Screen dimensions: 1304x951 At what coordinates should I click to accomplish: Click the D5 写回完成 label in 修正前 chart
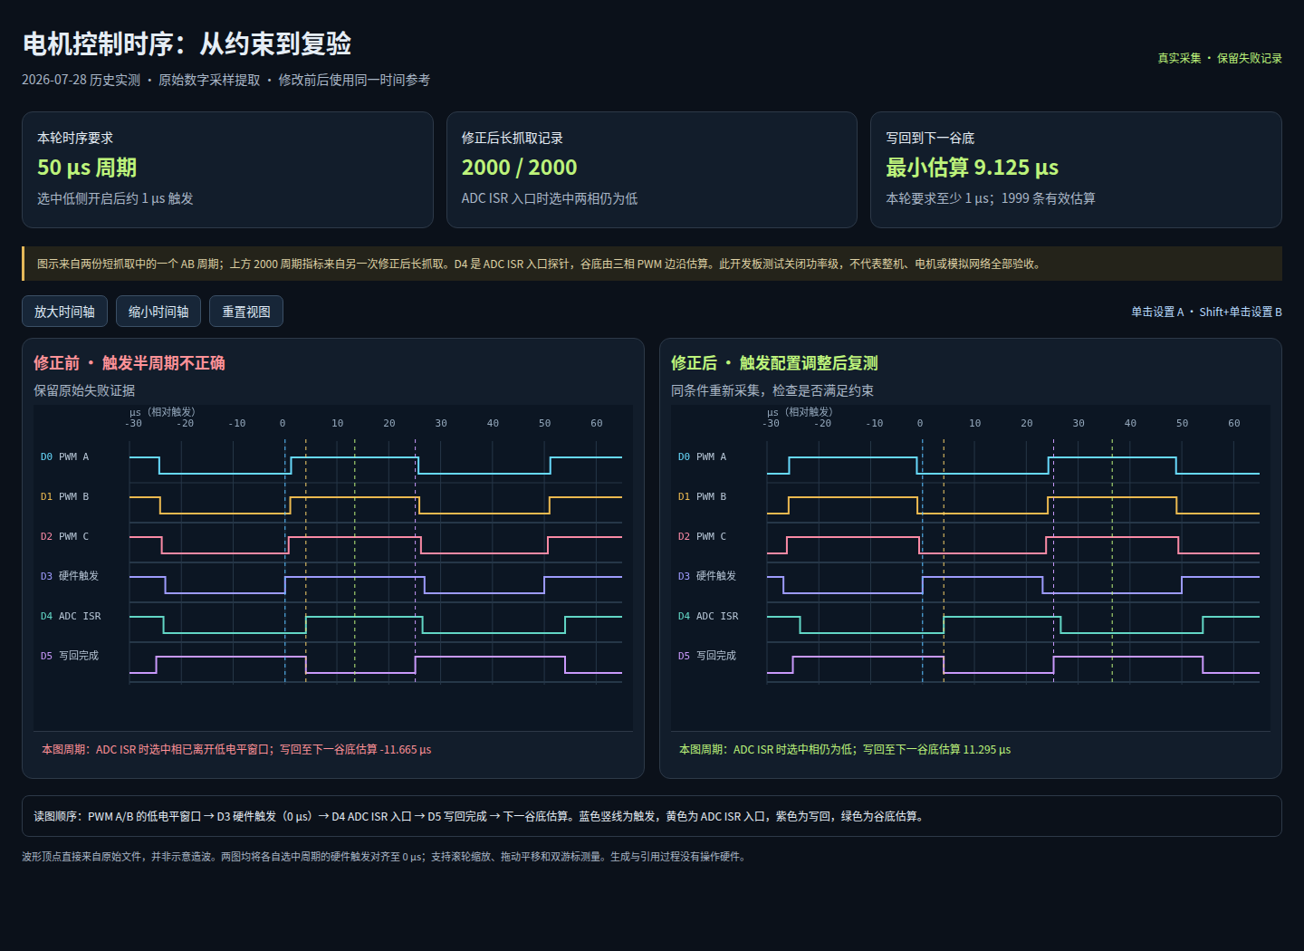[70, 656]
